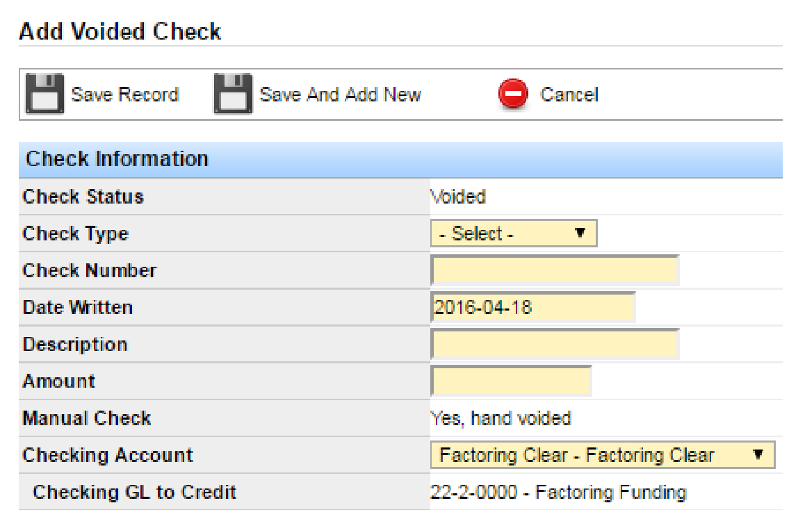Screen dimensions: 789x519
Task: Click the red Cancel stop icon
Action: [x=513, y=94]
